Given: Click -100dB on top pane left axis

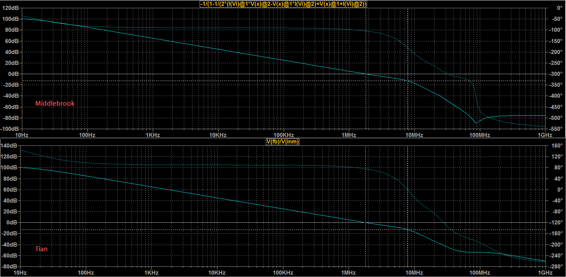Looking at the screenshot, I should pos(10,129).
